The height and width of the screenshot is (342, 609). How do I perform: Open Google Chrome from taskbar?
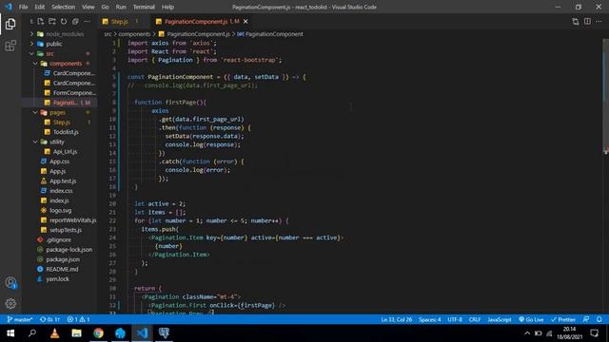98,333
